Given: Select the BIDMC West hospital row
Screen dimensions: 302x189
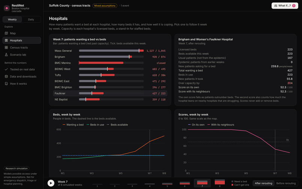Looking at the screenshot, I should click(x=110, y=69).
